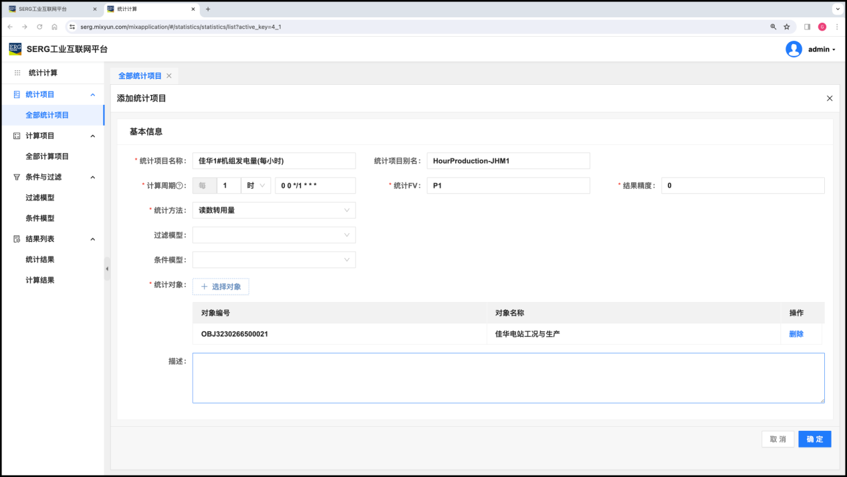Click the 取消 button
The height and width of the screenshot is (477, 847).
pos(777,439)
